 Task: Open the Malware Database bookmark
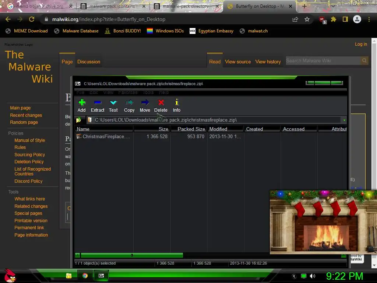77,31
